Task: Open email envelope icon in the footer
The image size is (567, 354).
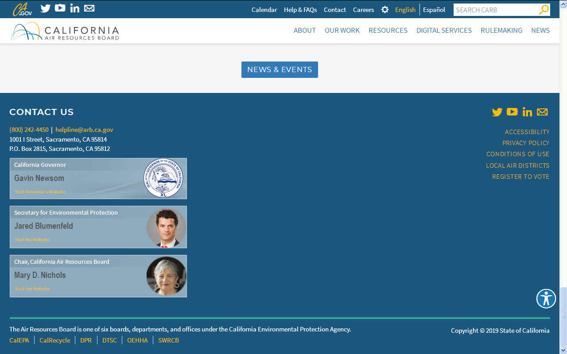Action: (542, 112)
